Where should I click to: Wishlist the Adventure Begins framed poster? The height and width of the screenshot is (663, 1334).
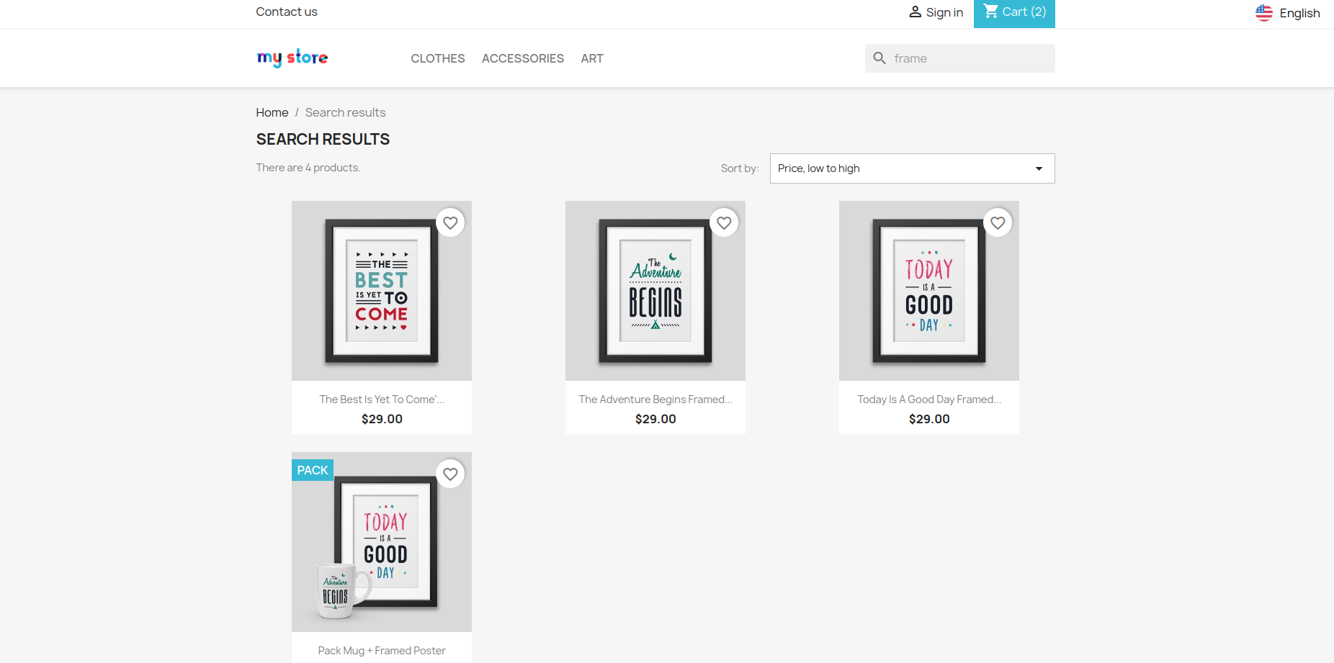click(x=724, y=223)
